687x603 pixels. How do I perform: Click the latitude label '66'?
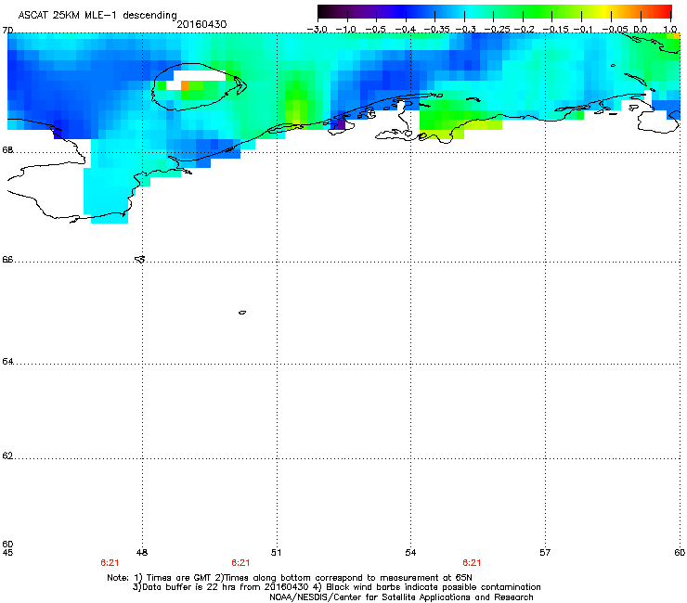pos(7,259)
